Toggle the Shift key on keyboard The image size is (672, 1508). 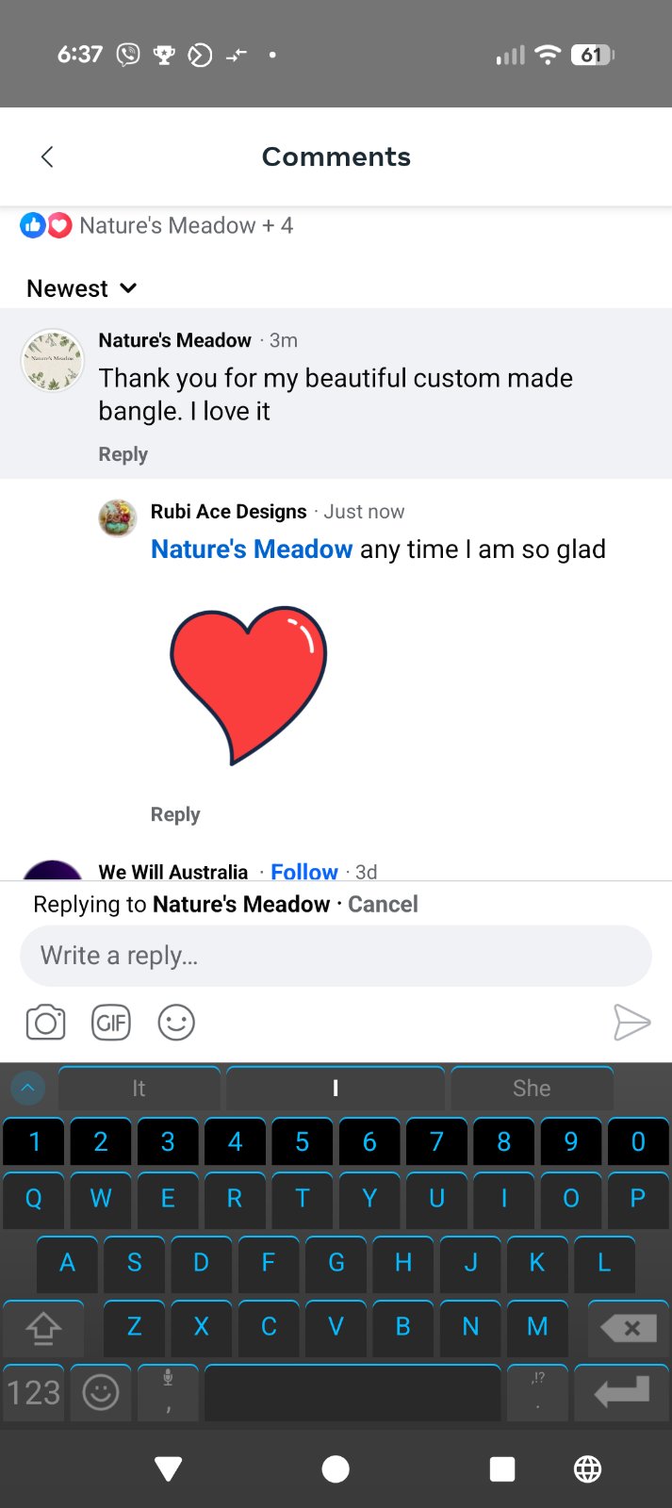pos(43,1328)
